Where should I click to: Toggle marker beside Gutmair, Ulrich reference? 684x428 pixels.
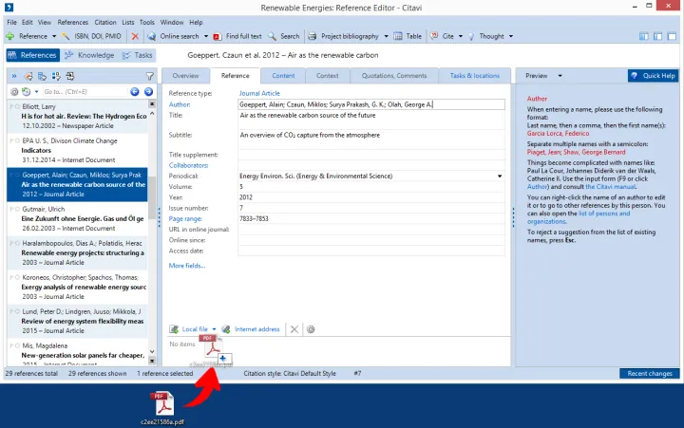click(x=16, y=209)
